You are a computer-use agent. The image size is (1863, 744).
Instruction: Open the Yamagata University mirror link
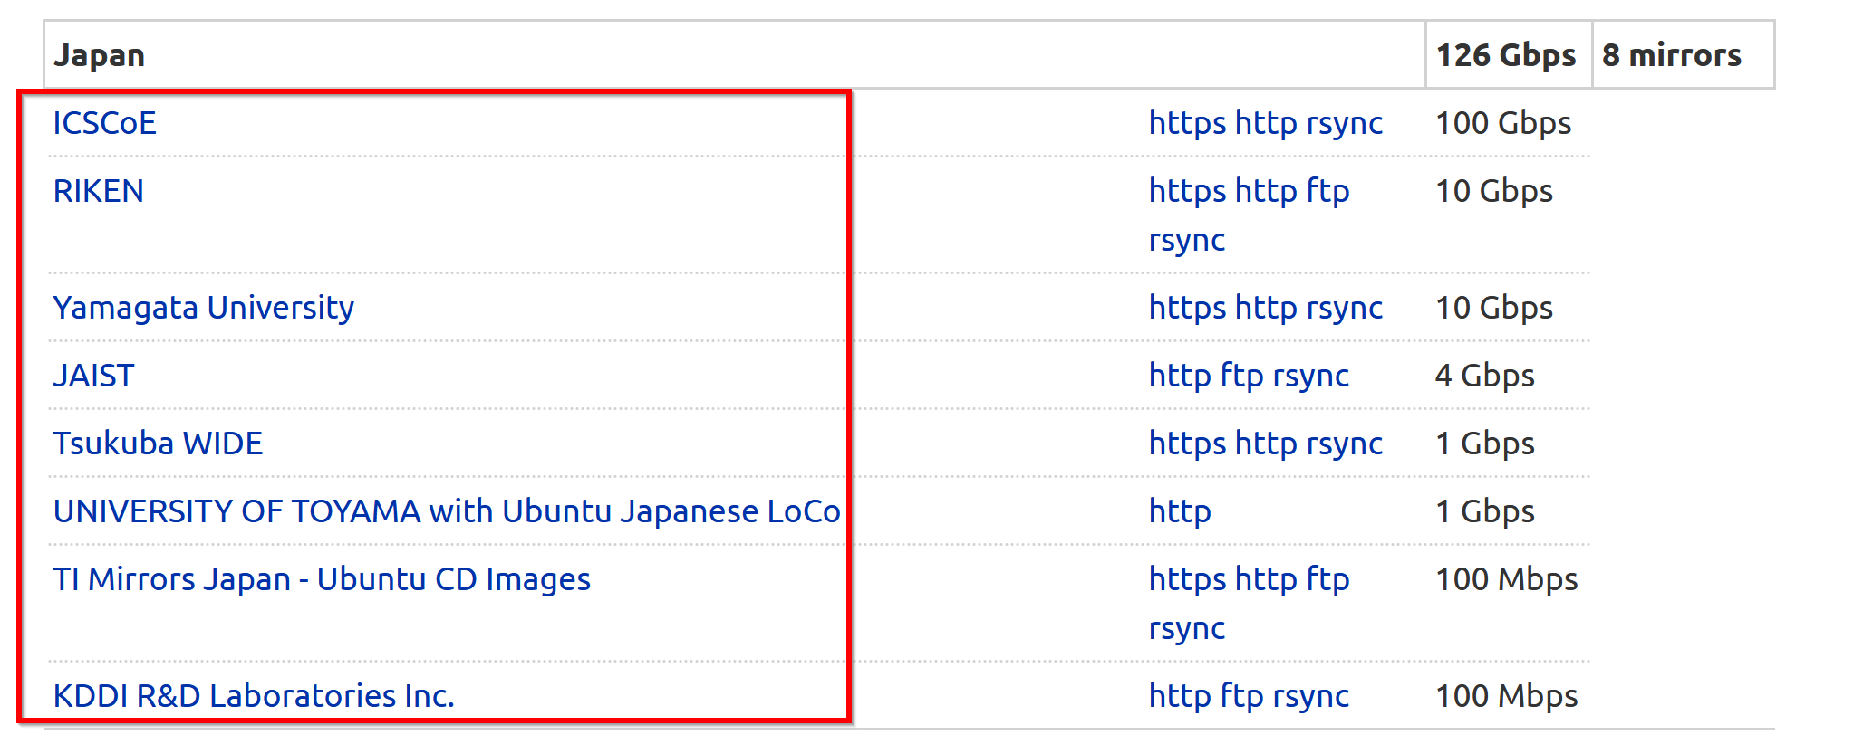click(x=203, y=308)
